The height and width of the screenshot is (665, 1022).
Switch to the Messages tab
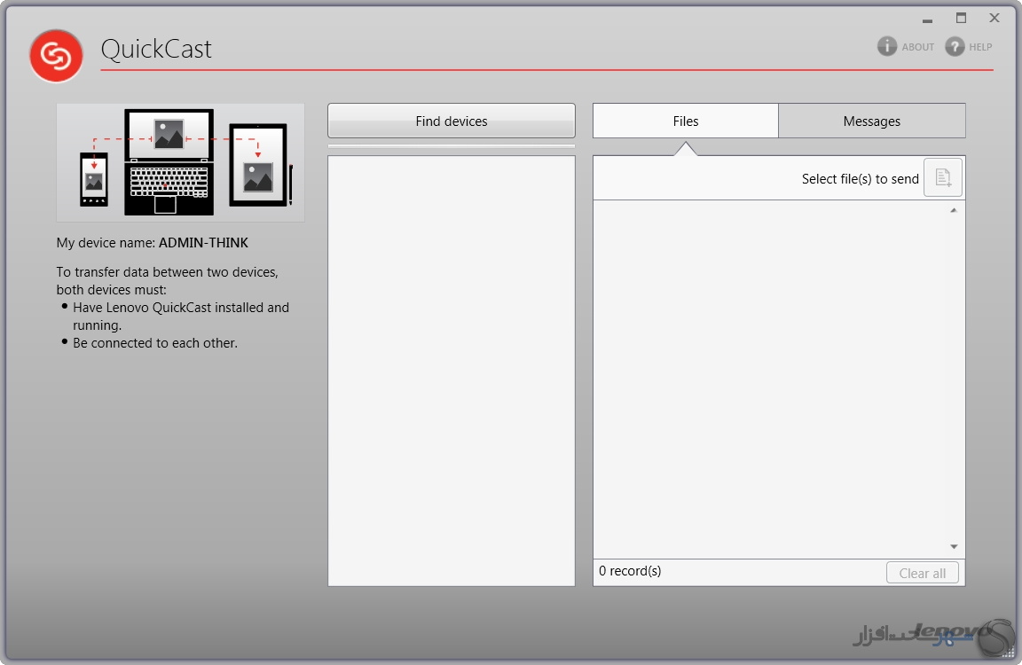[871, 121]
